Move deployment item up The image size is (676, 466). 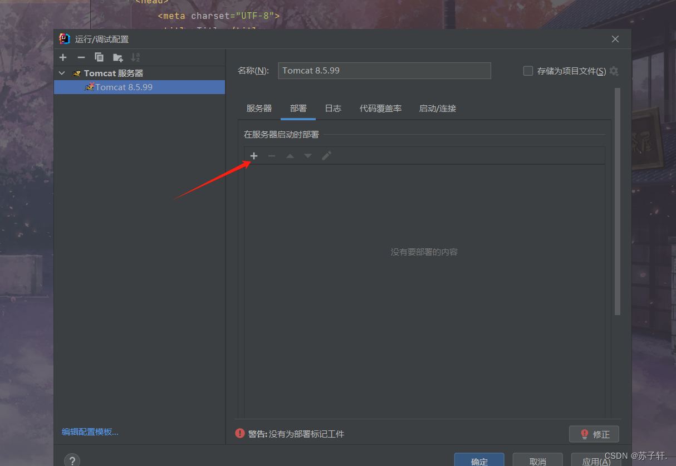(x=290, y=156)
